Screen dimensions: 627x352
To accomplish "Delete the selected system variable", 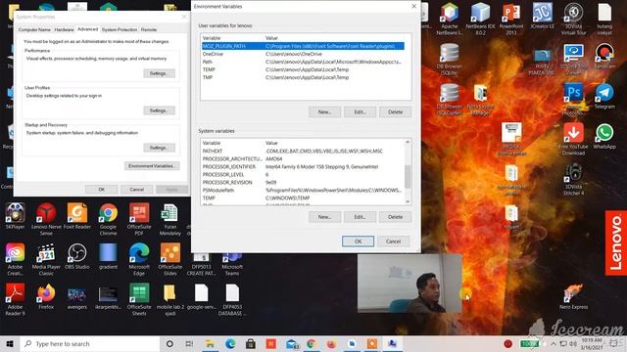I will click(x=395, y=217).
